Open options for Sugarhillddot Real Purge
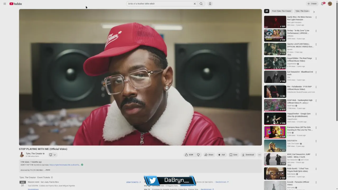Screen dimensions: 338x190 (316, 59)
